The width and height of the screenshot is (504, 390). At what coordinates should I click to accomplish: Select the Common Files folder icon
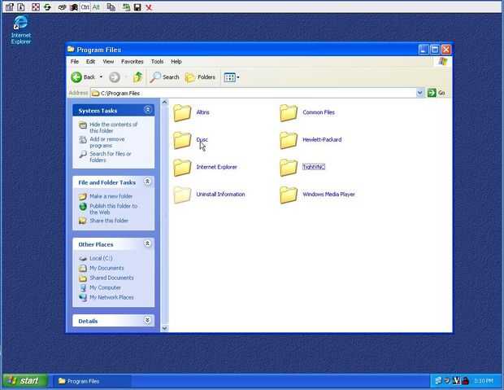289,112
